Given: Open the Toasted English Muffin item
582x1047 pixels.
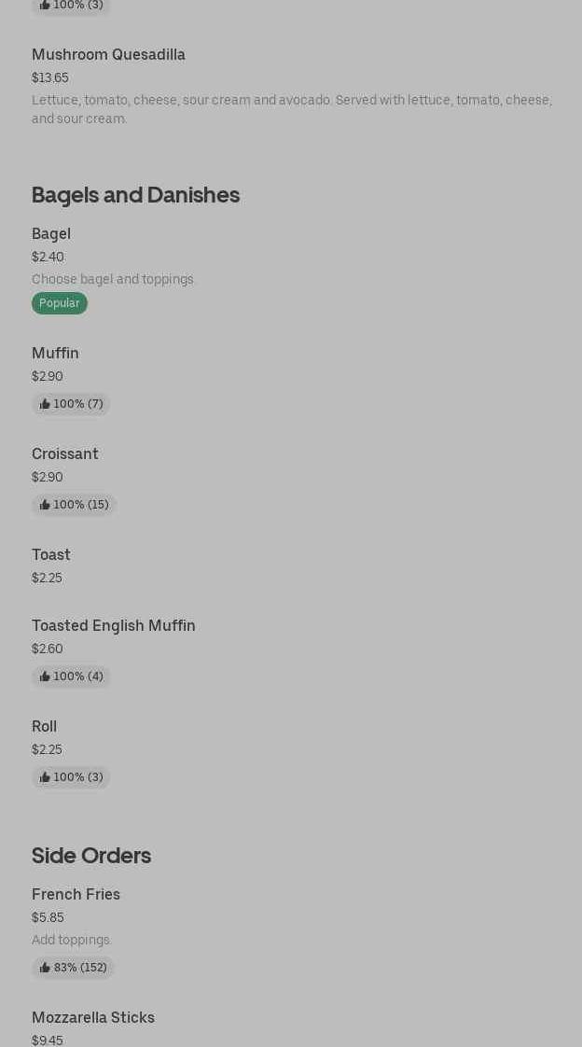Looking at the screenshot, I should pos(114,626).
